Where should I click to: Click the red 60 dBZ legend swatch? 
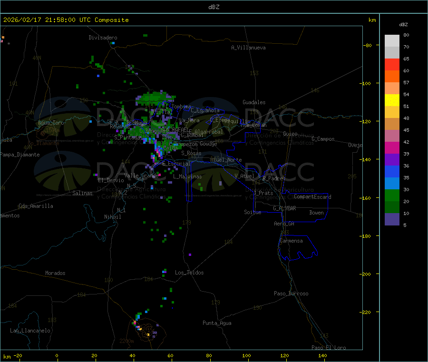coord(392,64)
